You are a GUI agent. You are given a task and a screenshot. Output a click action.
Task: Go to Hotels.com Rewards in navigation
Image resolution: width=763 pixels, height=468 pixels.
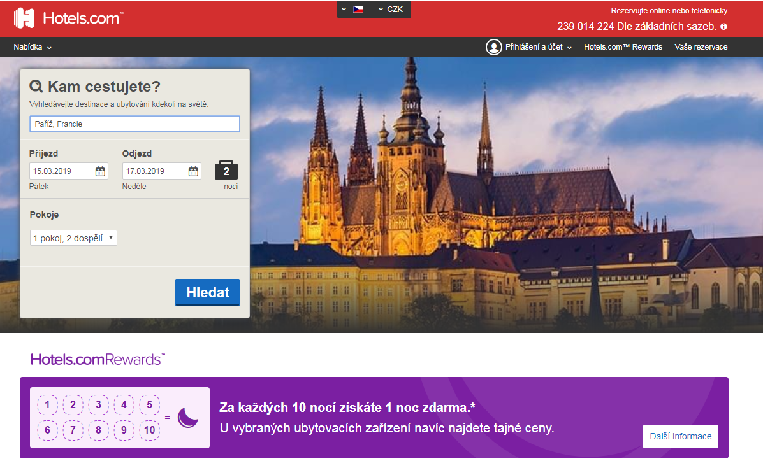click(623, 47)
